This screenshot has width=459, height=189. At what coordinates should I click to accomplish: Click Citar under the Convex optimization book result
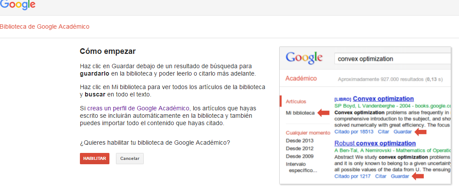tap(383, 132)
